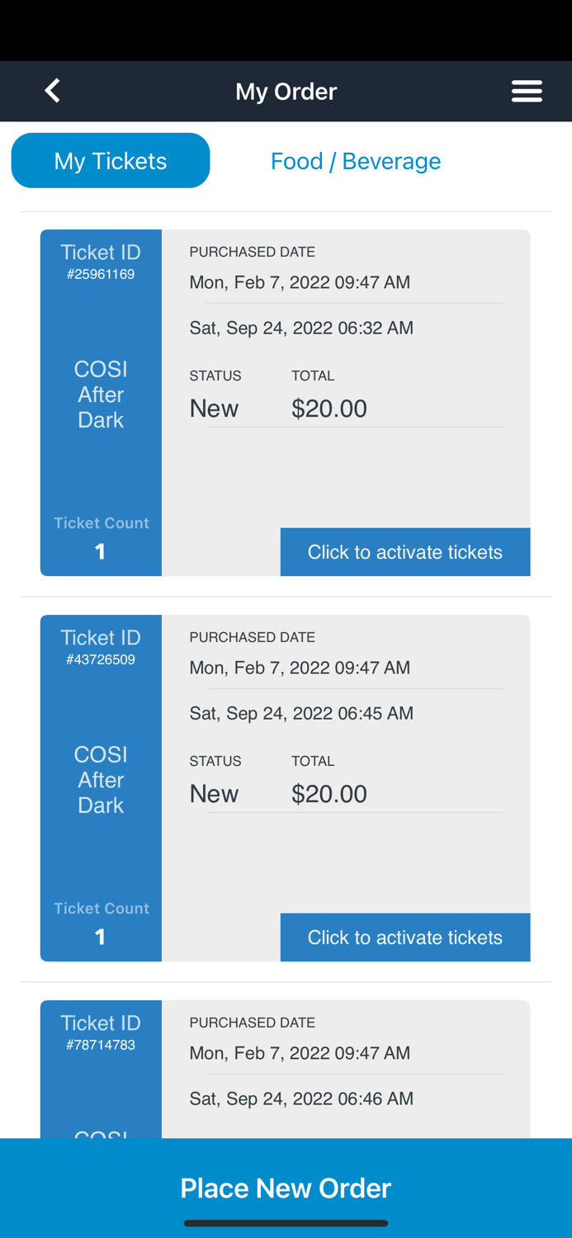572x1238 pixels.
Task: Select the Ticket ID #25961169 label
Action: (101, 262)
